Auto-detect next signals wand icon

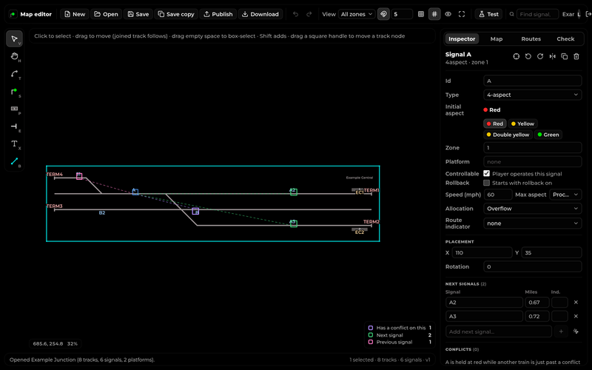point(576,332)
